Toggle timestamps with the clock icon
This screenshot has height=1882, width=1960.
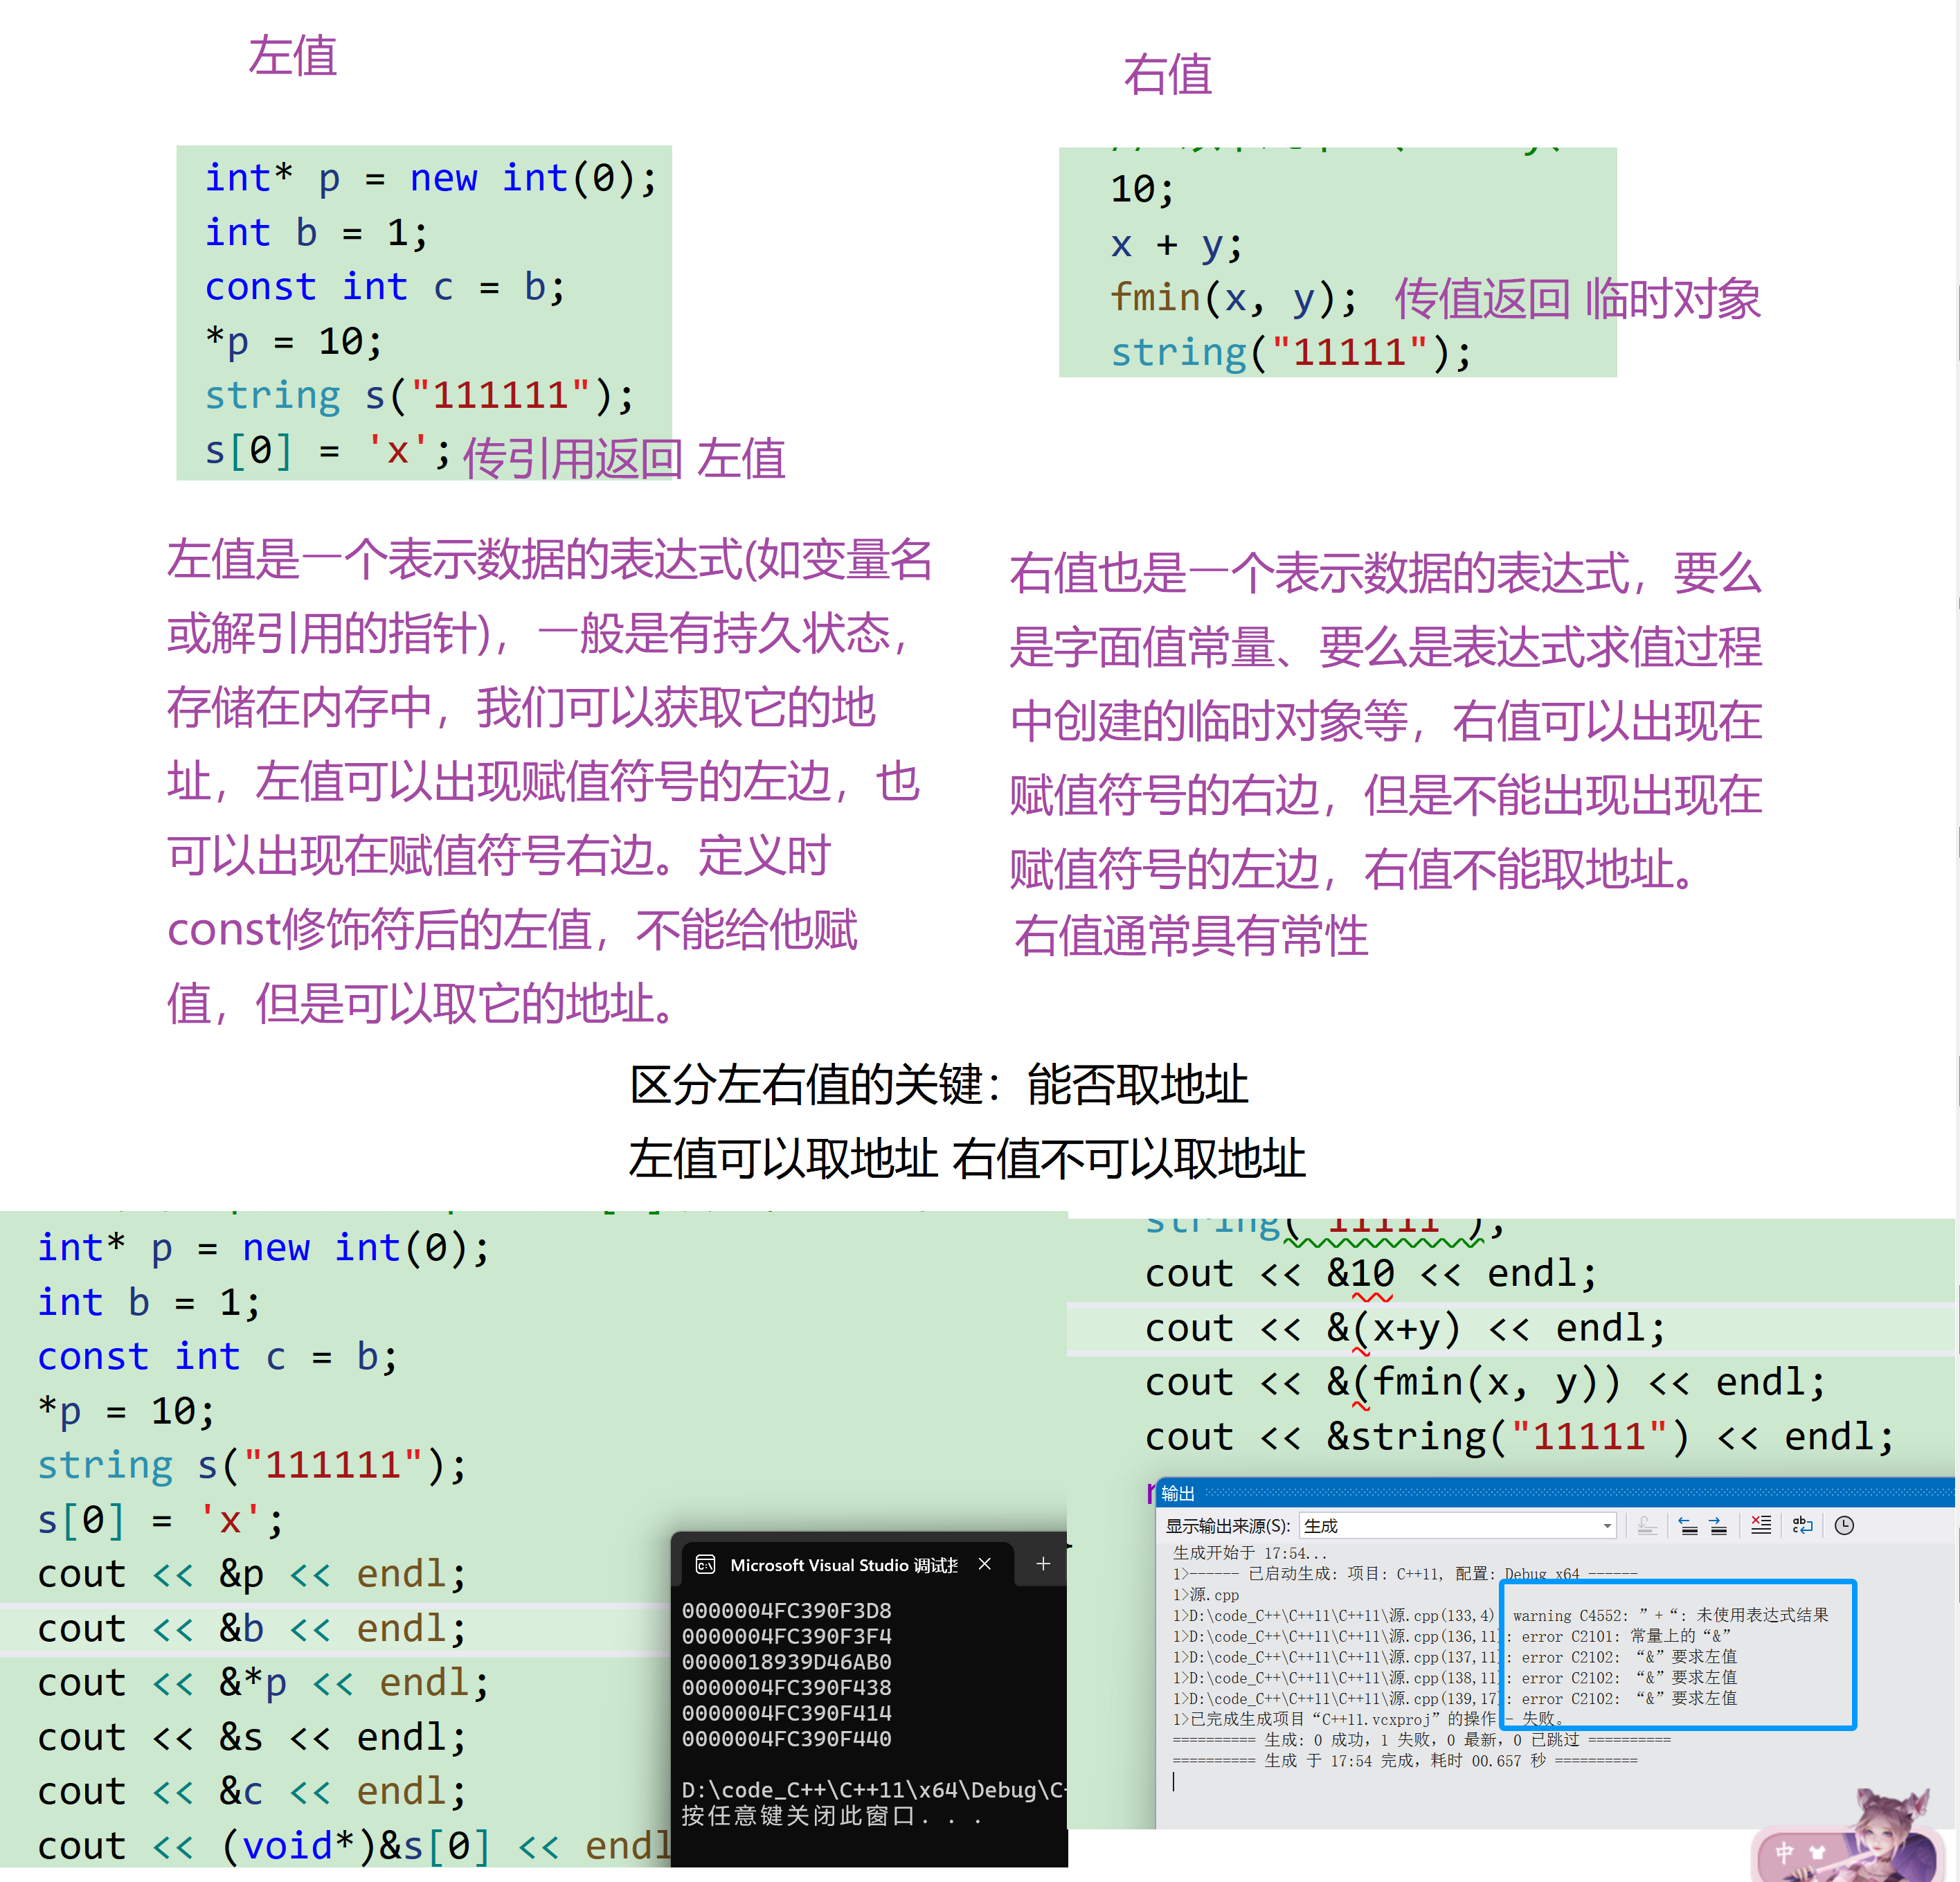click(1843, 1526)
